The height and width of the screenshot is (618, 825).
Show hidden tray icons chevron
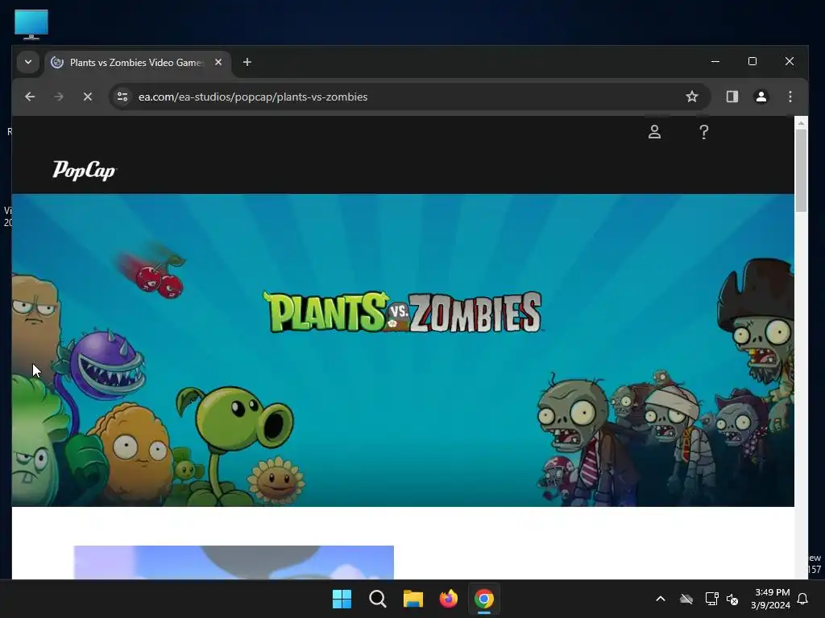coord(661,599)
